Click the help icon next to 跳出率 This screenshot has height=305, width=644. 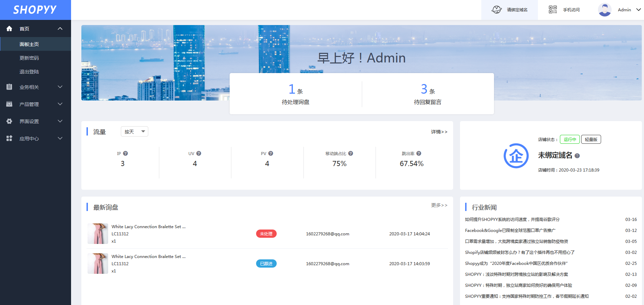[419, 153]
